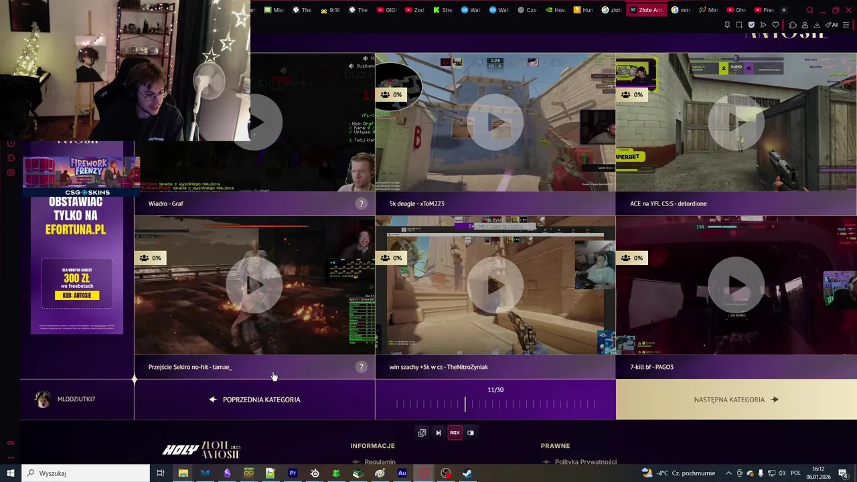Play the ACE na YFL CS:S clip
857x482 pixels.
(736, 122)
